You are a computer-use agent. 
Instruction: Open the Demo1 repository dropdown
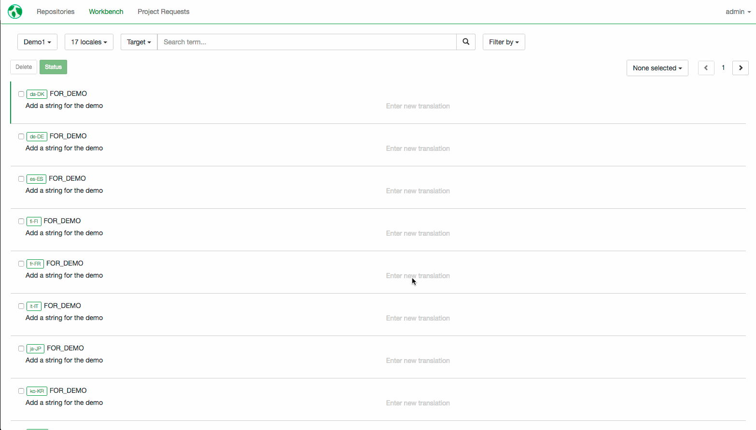tap(37, 42)
